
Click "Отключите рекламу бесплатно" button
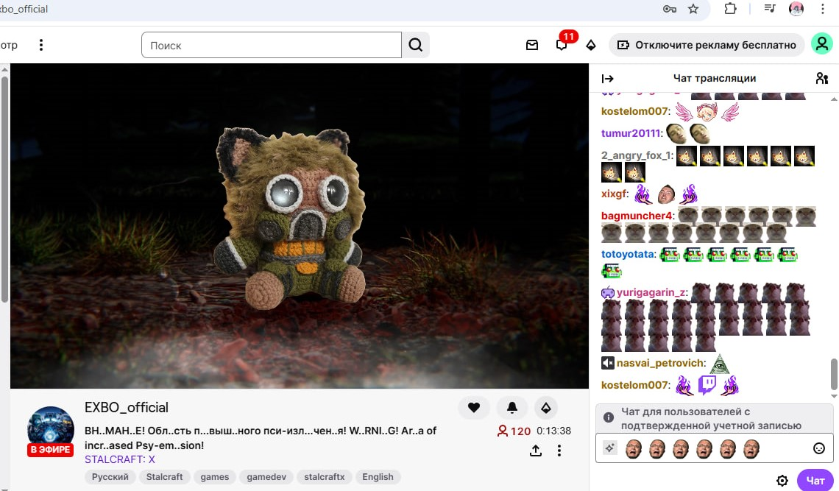pos(707,45)
